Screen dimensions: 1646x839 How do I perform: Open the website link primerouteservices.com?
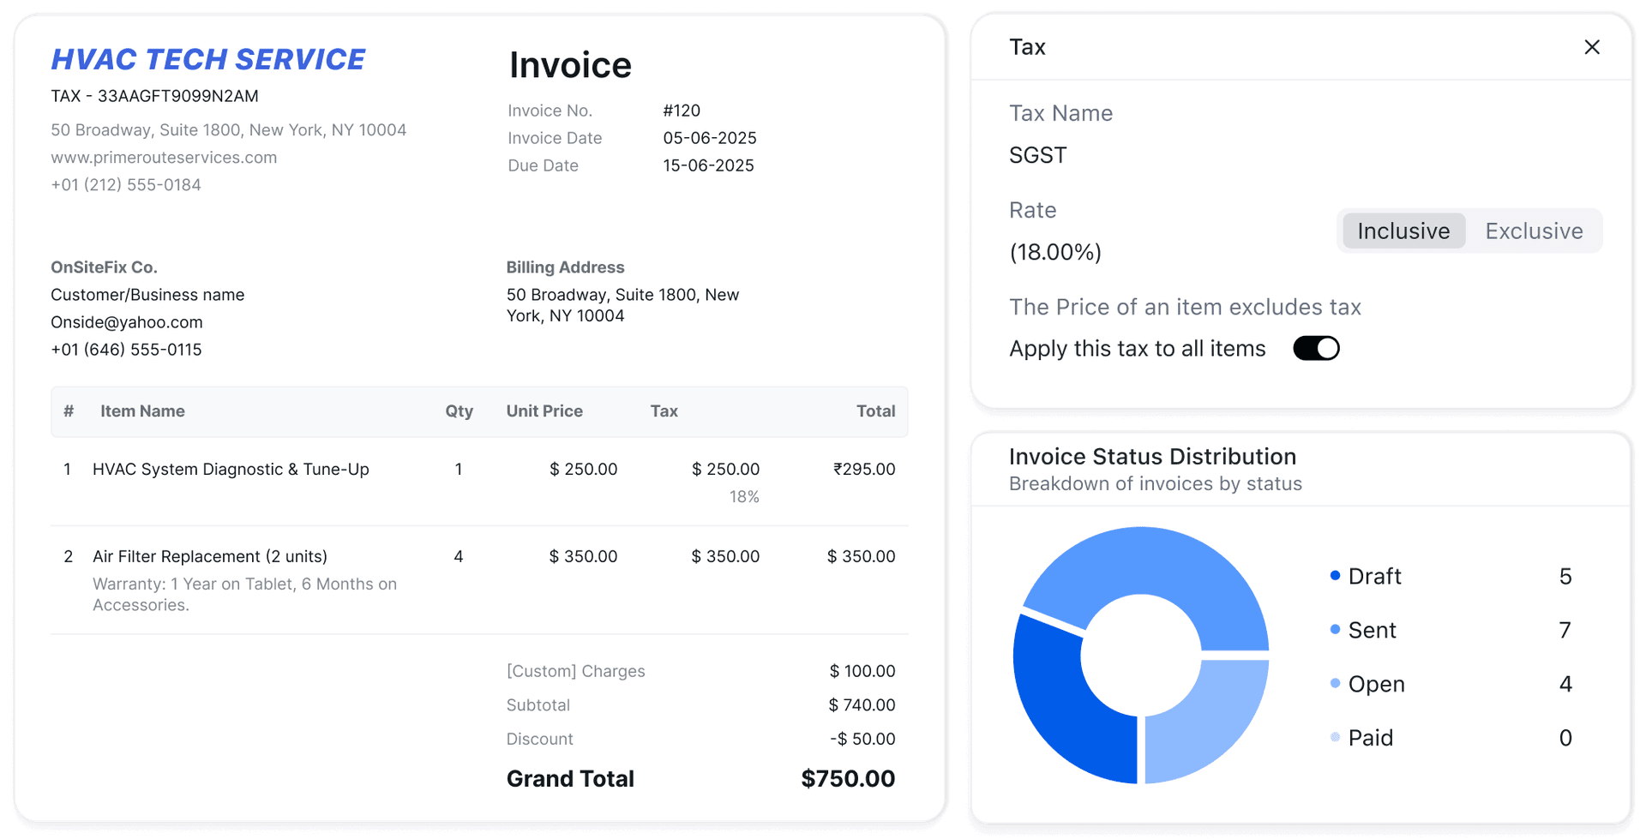pos(164,157)
